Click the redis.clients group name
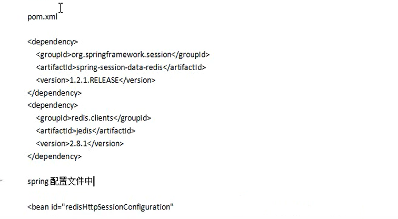 tap(93, 118)
